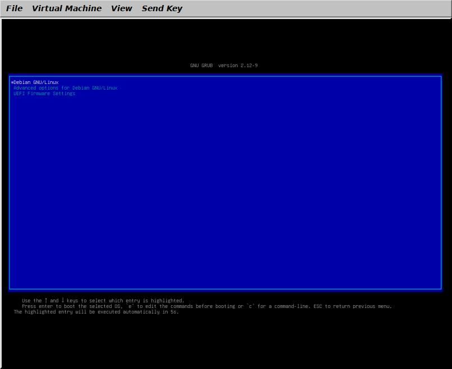
Task: Click the asterisk marker beside Debian GNU/Linux
Action: tap(12, 82)
